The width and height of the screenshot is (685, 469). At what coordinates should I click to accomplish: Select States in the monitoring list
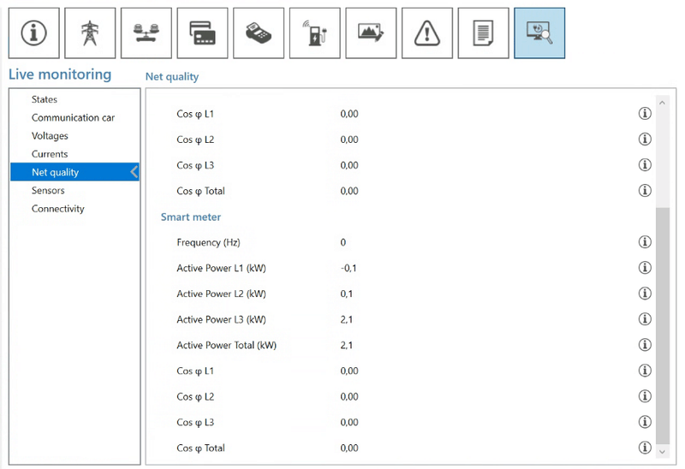pos(74,99)
